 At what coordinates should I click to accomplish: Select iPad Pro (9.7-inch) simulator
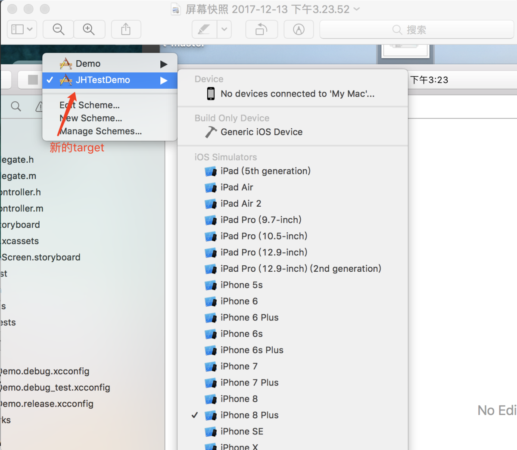click(x=293, y=220)
